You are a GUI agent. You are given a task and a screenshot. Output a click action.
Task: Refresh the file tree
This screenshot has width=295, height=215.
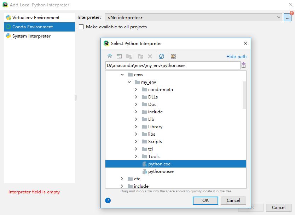point(162,56)
